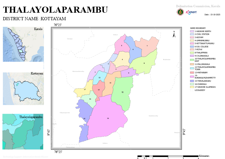Screen dimensions: 225x159
Task: Click the Delimitation Commission, Kerala text
Action: tap(198, 6)
